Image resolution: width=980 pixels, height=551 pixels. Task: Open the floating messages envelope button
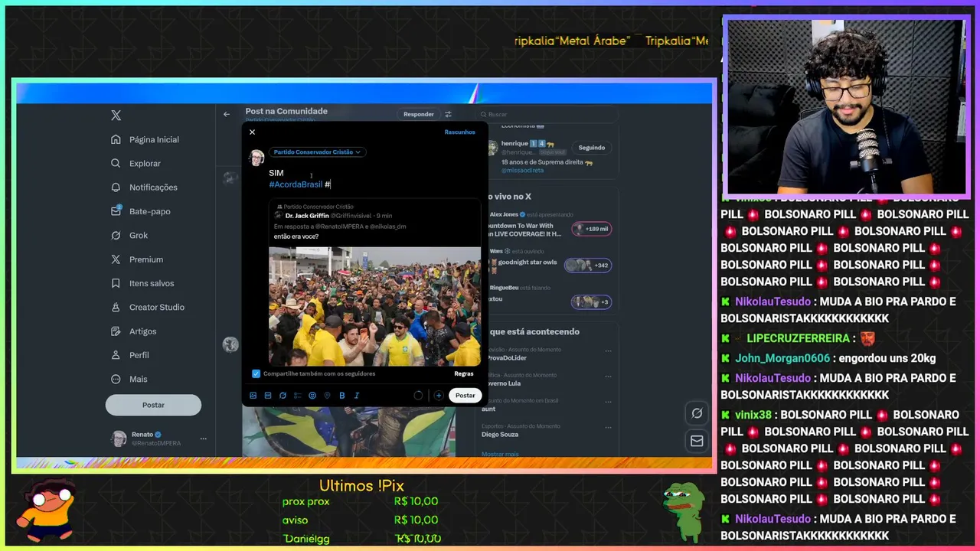click(697, 441)
